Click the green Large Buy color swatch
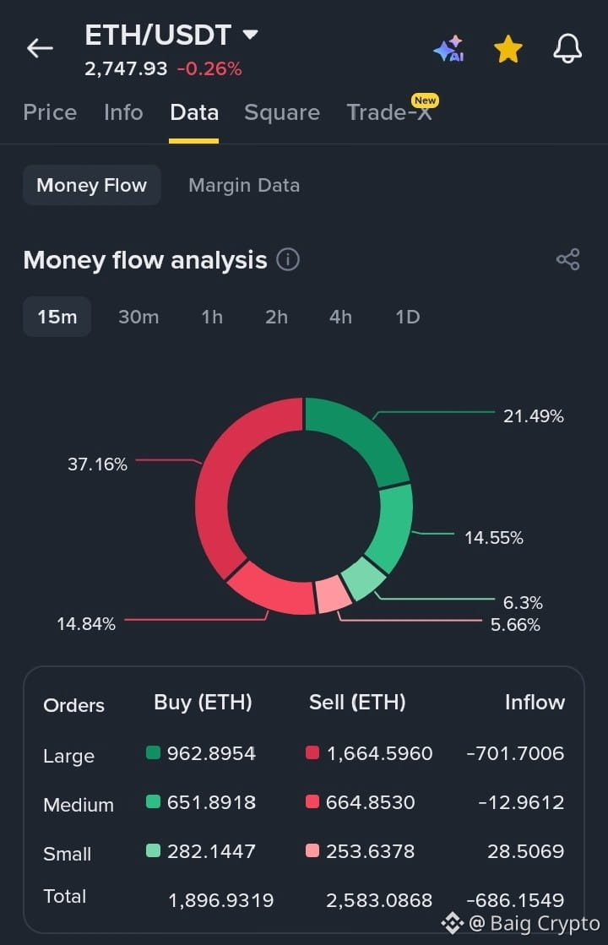The image size is (608, 945). pyautogui.click(x=153, y=752)
